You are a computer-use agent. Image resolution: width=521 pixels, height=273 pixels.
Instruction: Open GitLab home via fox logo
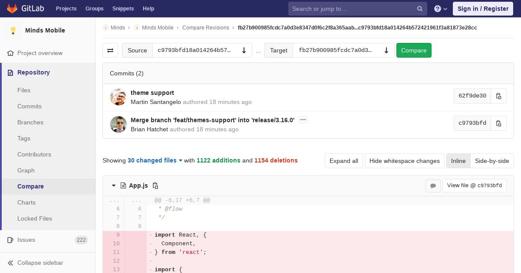pyautogui.click(x=12, y=8)
